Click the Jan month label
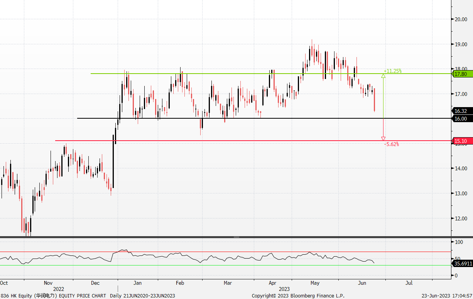The height and width of the screenshot is (299, 473). (x=137, y=283)
